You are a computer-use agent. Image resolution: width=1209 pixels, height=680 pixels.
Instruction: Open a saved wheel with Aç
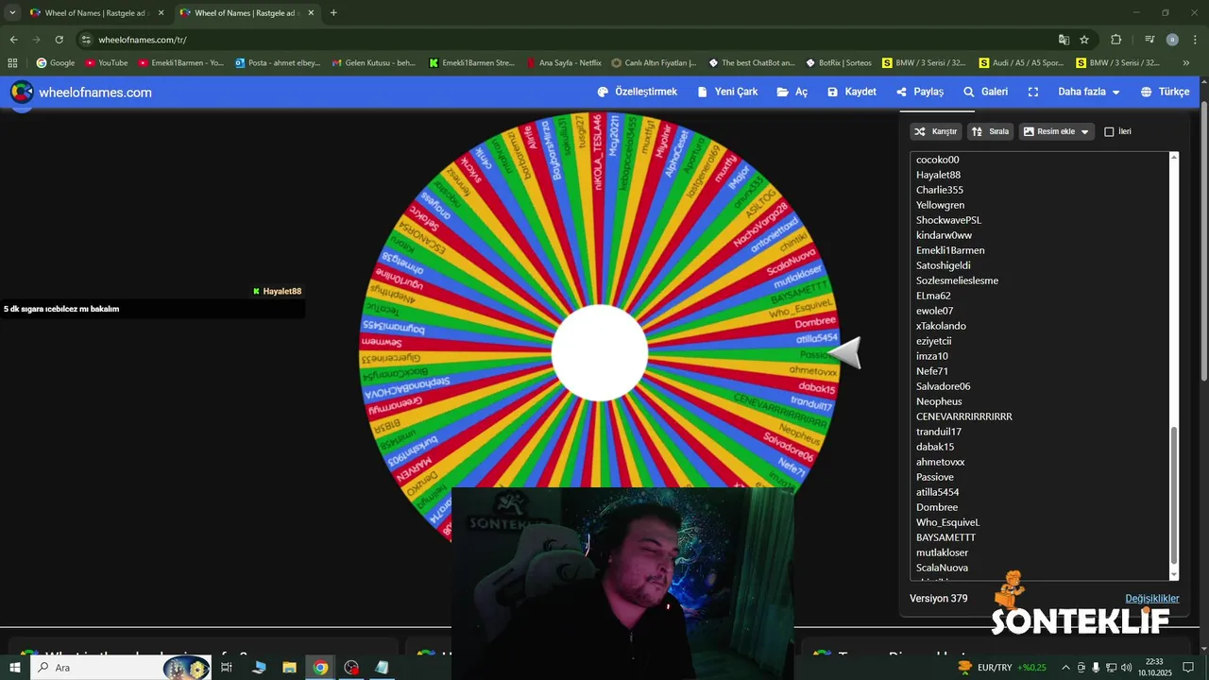click(x=792, y=92)
